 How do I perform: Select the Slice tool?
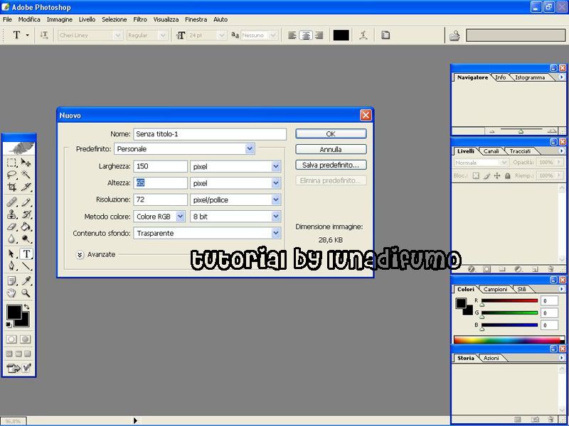coord(26,187)
